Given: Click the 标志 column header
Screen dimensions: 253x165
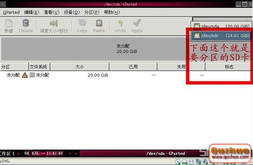Looking at the screenshot, I should [229, 67].
